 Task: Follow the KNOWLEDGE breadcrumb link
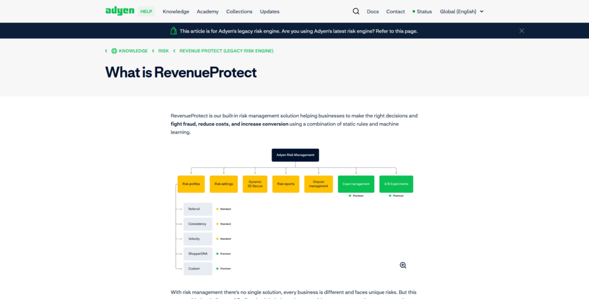[x=133, y=51]
